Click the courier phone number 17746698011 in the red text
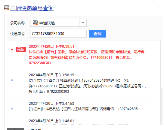Image resolution: width=164 pixels, height=130 pixels. 101,58
